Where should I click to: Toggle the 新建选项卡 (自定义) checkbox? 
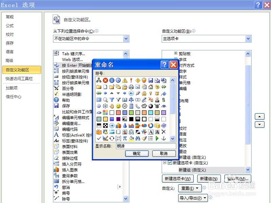point(170,163)
